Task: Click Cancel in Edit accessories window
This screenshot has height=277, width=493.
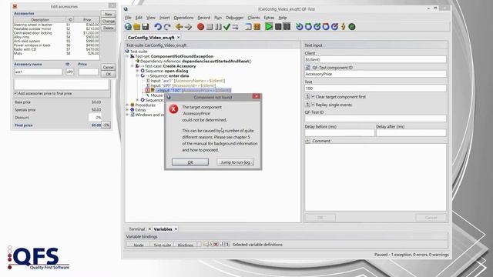Action: click(108, 67)
